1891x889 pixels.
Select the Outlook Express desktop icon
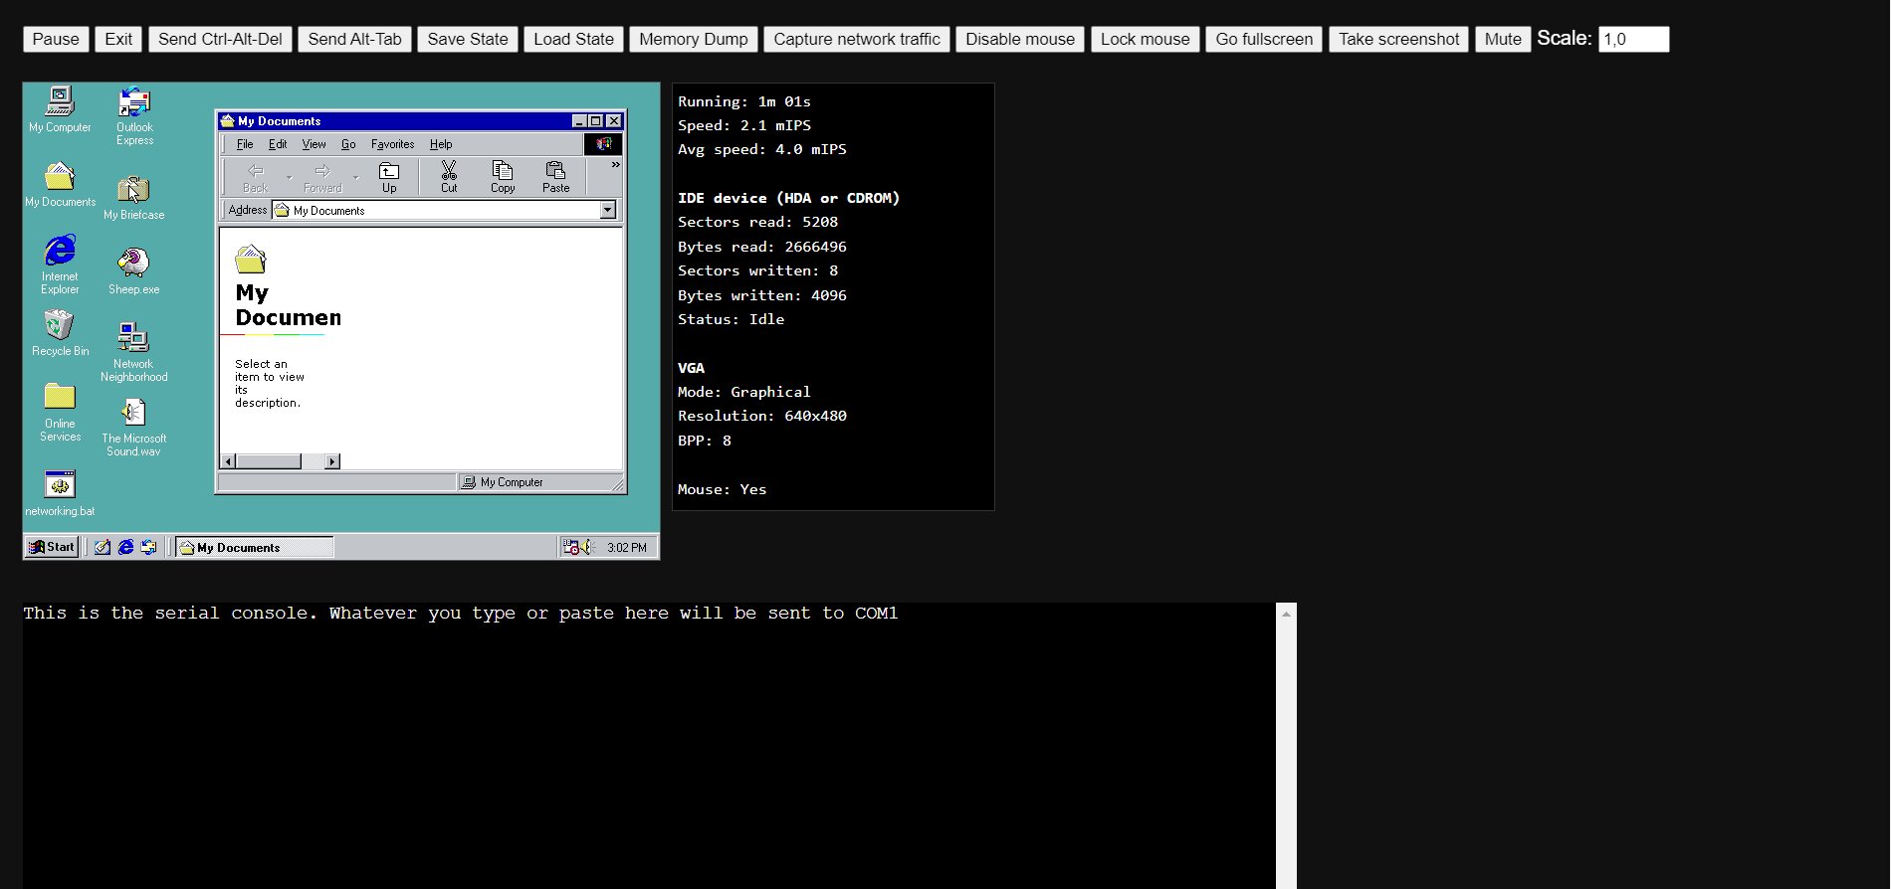tap(134, 116)
